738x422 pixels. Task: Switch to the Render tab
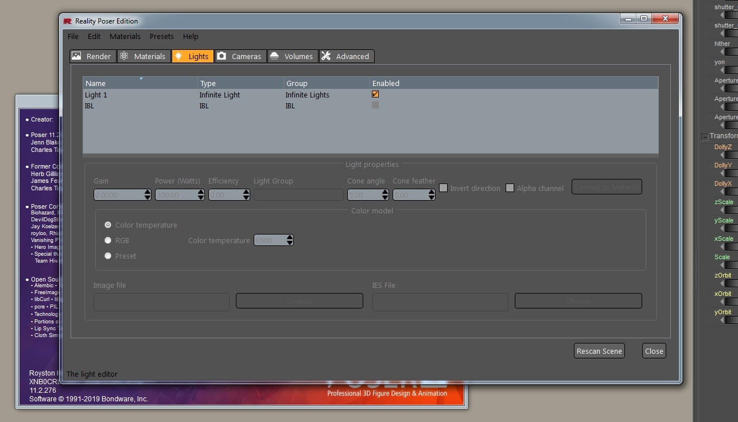92,56
